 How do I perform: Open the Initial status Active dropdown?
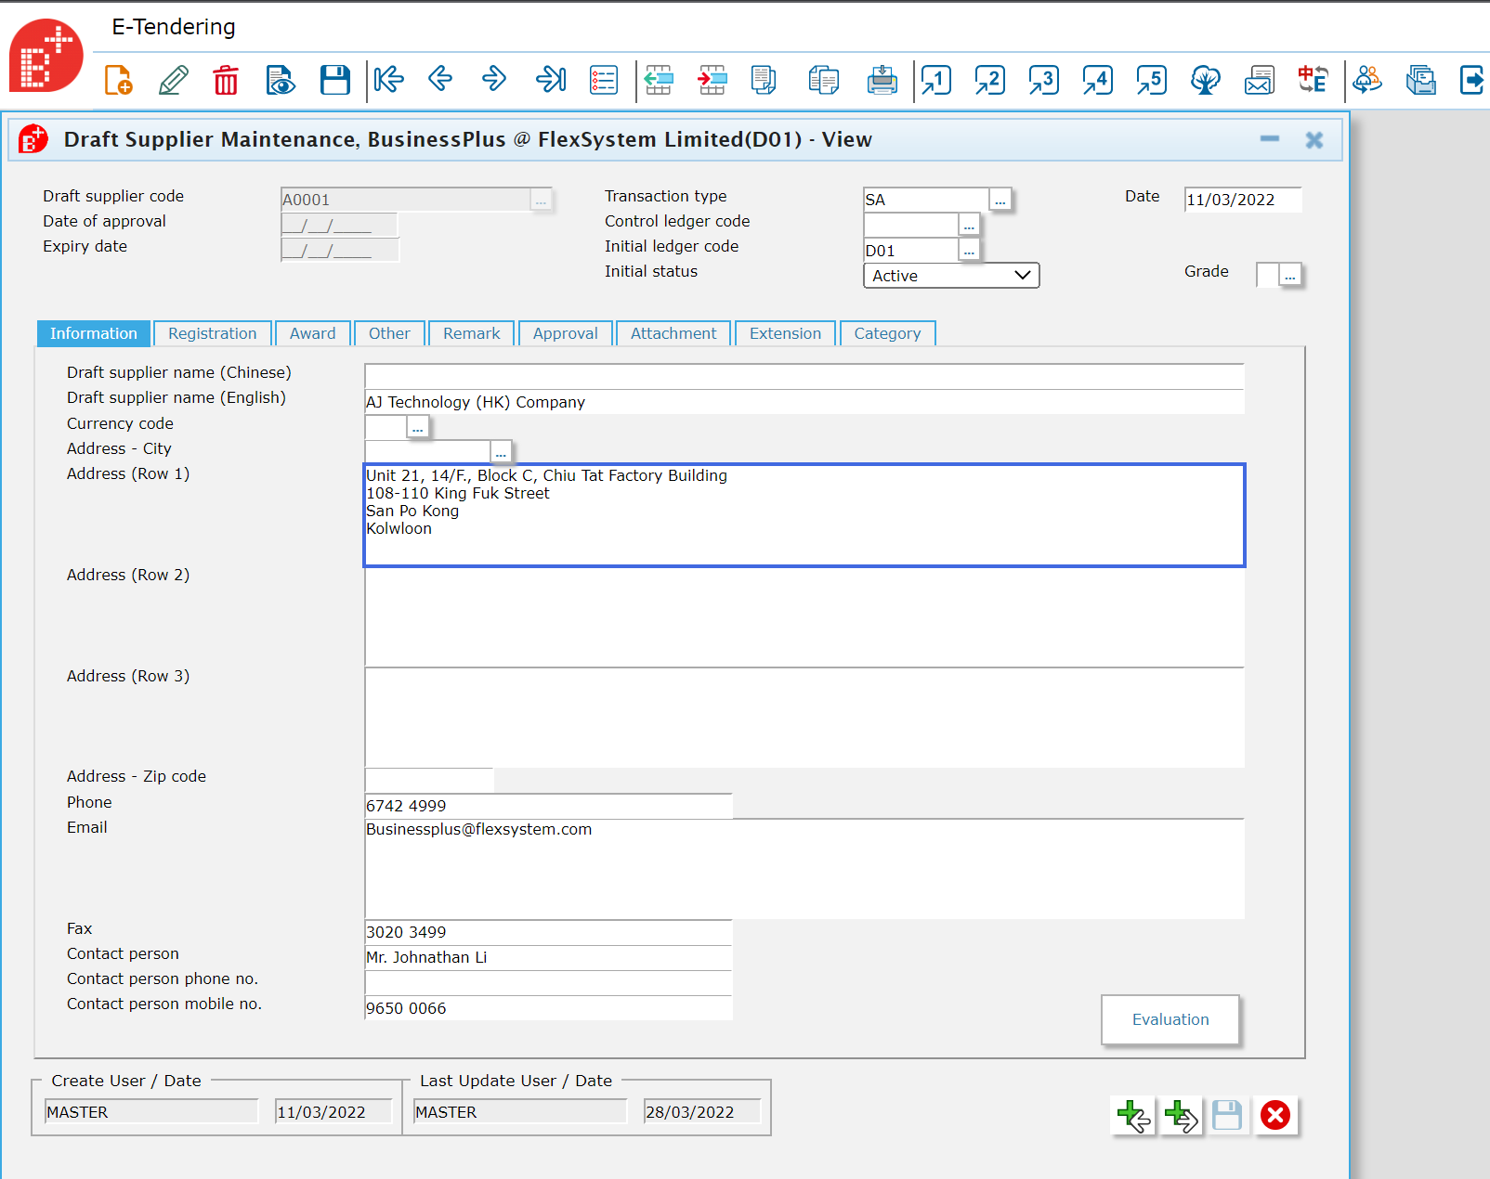(951, 276)
